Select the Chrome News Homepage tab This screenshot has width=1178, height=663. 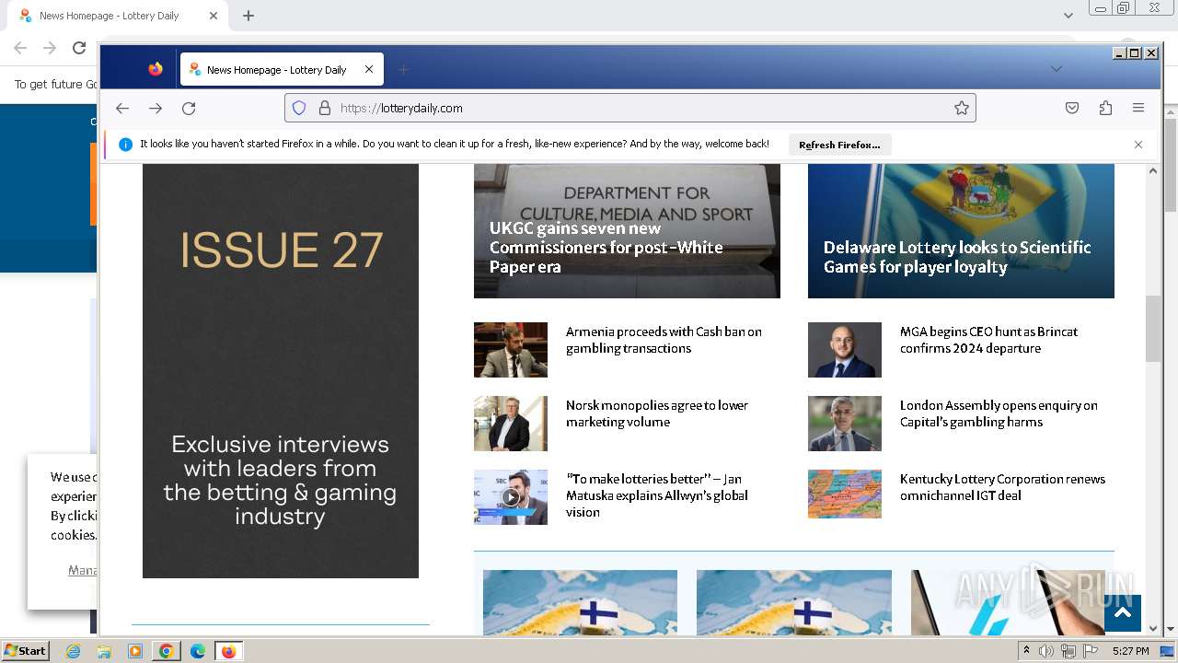[121, 16]
